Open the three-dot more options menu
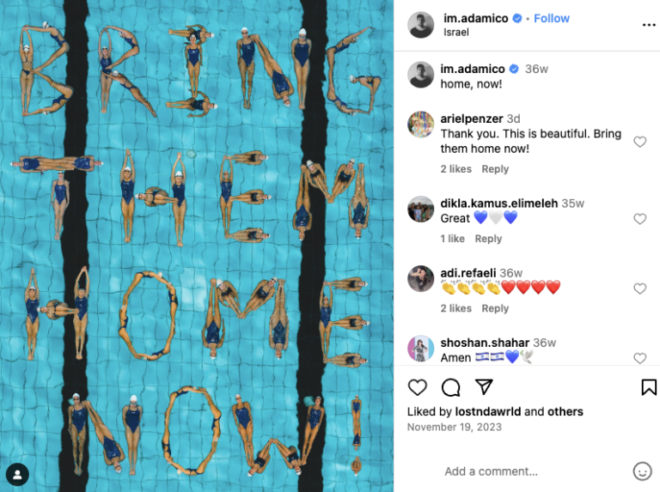 [649, 25]
